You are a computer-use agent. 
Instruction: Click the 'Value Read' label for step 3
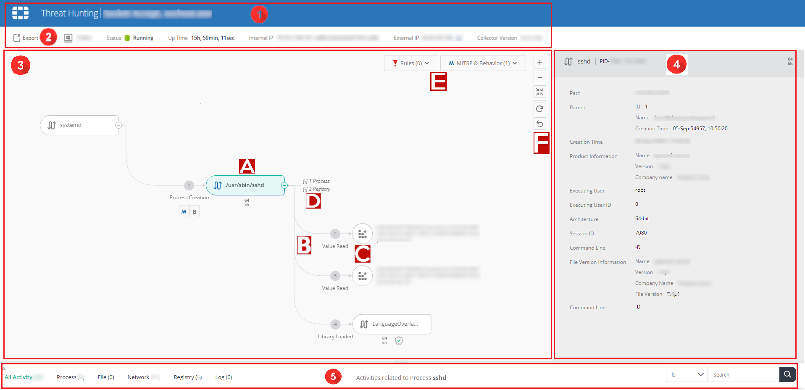point(335,288)
